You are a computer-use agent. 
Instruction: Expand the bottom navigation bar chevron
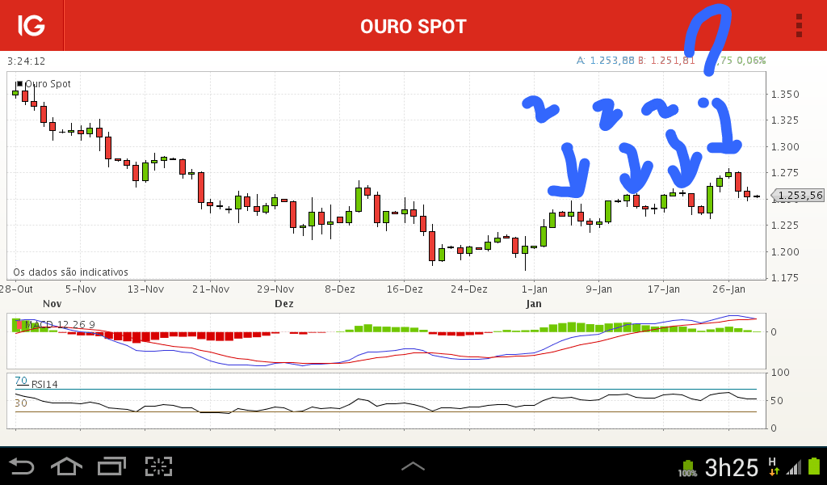click(x=413, y=466)
